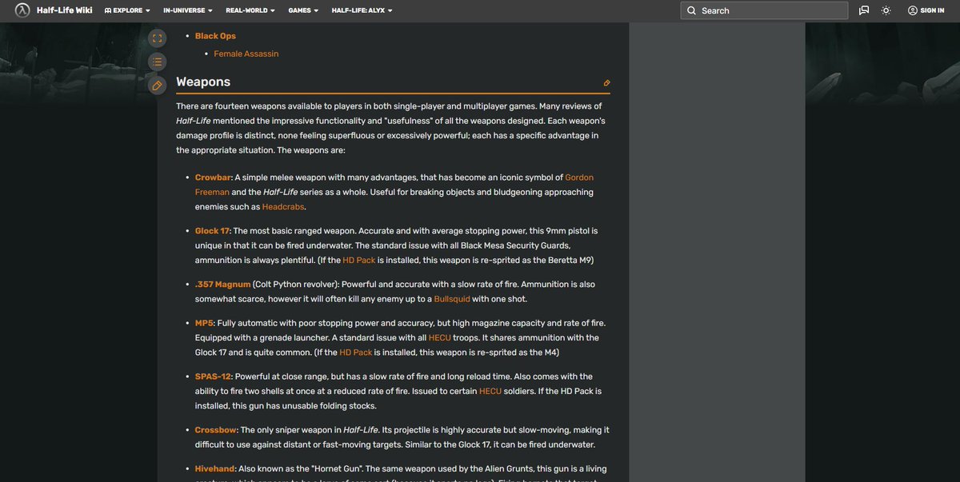Screen dimensions: 960x482
Task: Open HECU link in SPAS-12 entry
Action: [490, 391]
